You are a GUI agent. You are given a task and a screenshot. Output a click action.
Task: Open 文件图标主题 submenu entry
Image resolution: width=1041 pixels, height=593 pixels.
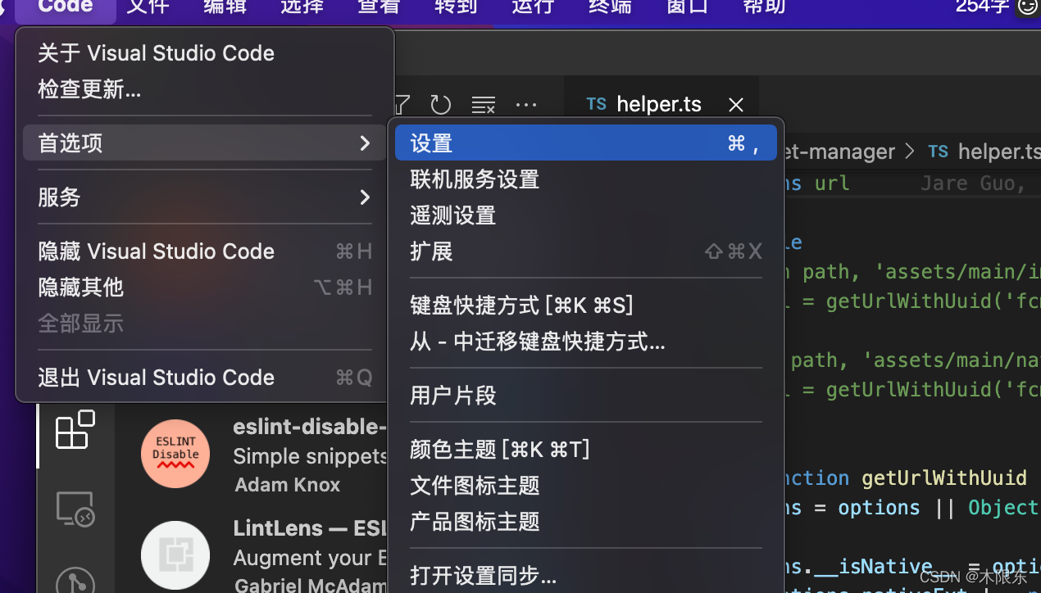tap(586, 486)
